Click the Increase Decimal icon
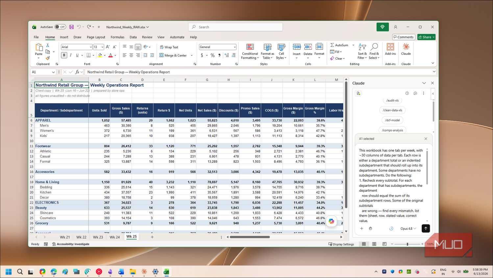493x278 pixels. click(x=227, y=55)
